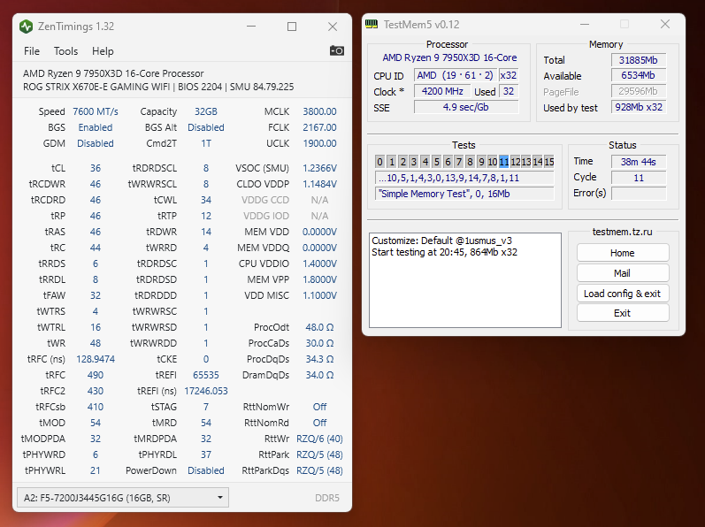Click Load config & exit button

pos(623,294)
